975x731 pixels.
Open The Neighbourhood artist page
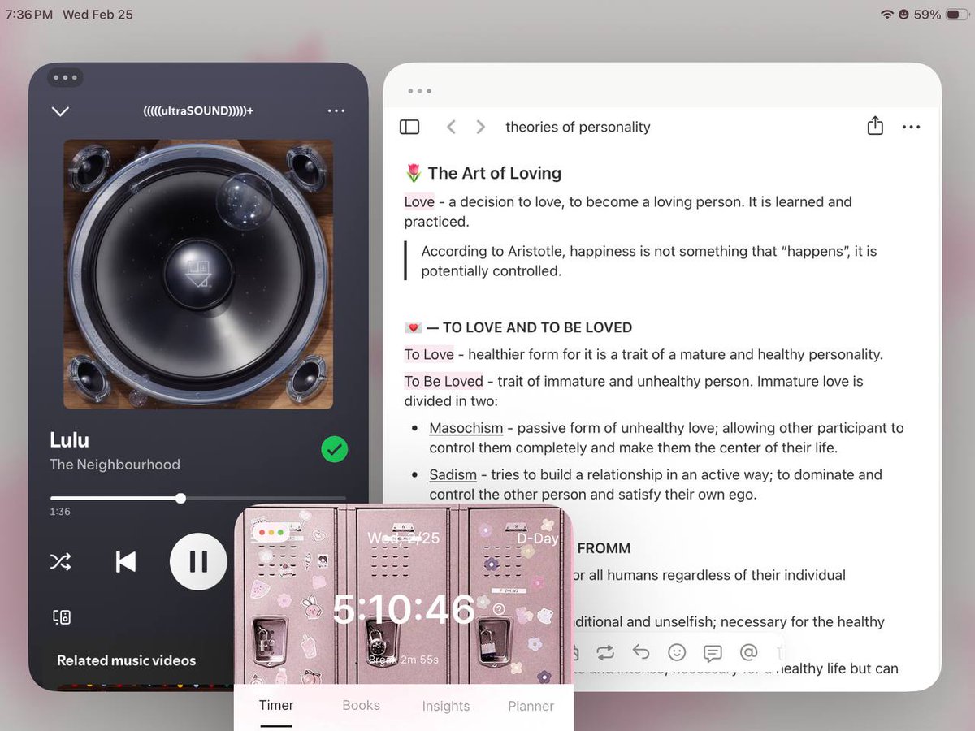(115, 465)
